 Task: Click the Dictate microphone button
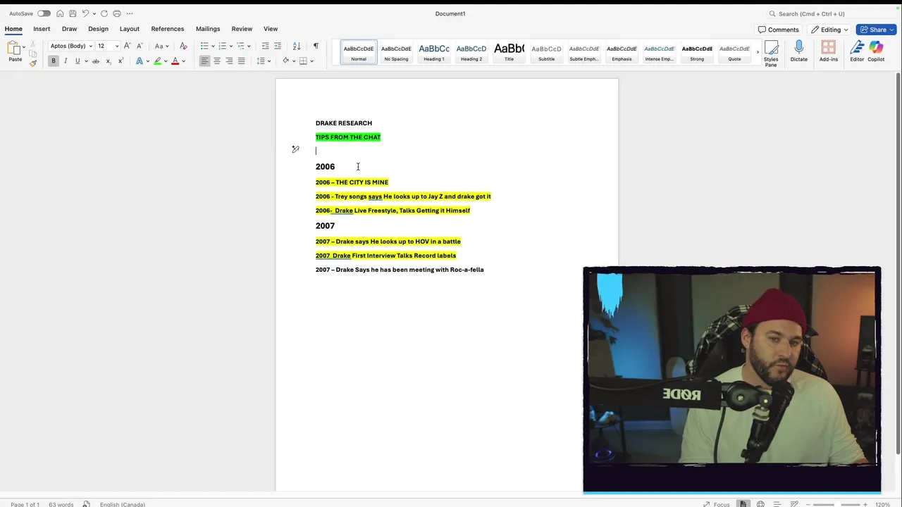pos(798,51)
